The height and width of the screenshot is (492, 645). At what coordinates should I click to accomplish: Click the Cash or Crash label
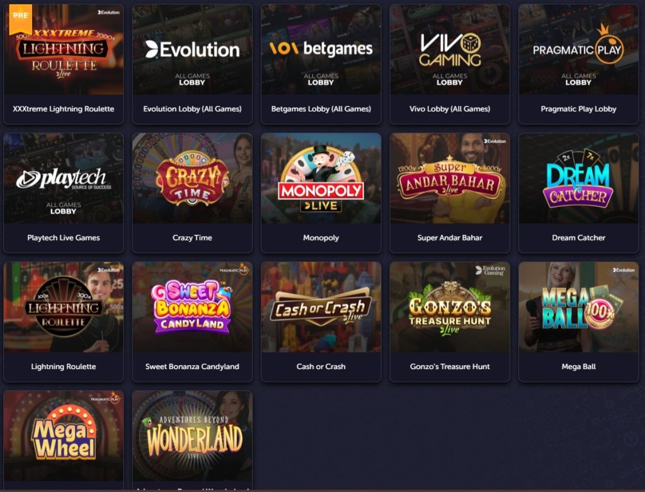click(321, 367)
